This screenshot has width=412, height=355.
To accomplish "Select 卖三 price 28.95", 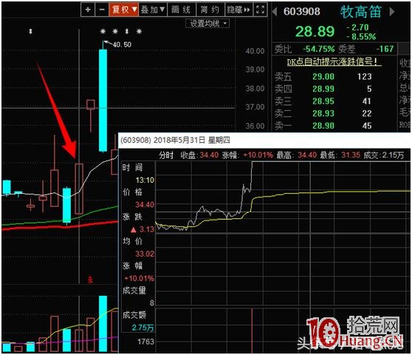I will coord(323,101).
